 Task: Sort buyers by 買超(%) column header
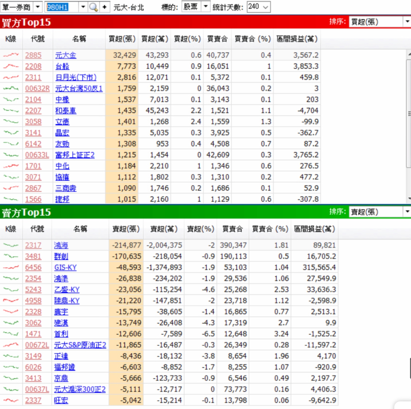click(187, 39)
